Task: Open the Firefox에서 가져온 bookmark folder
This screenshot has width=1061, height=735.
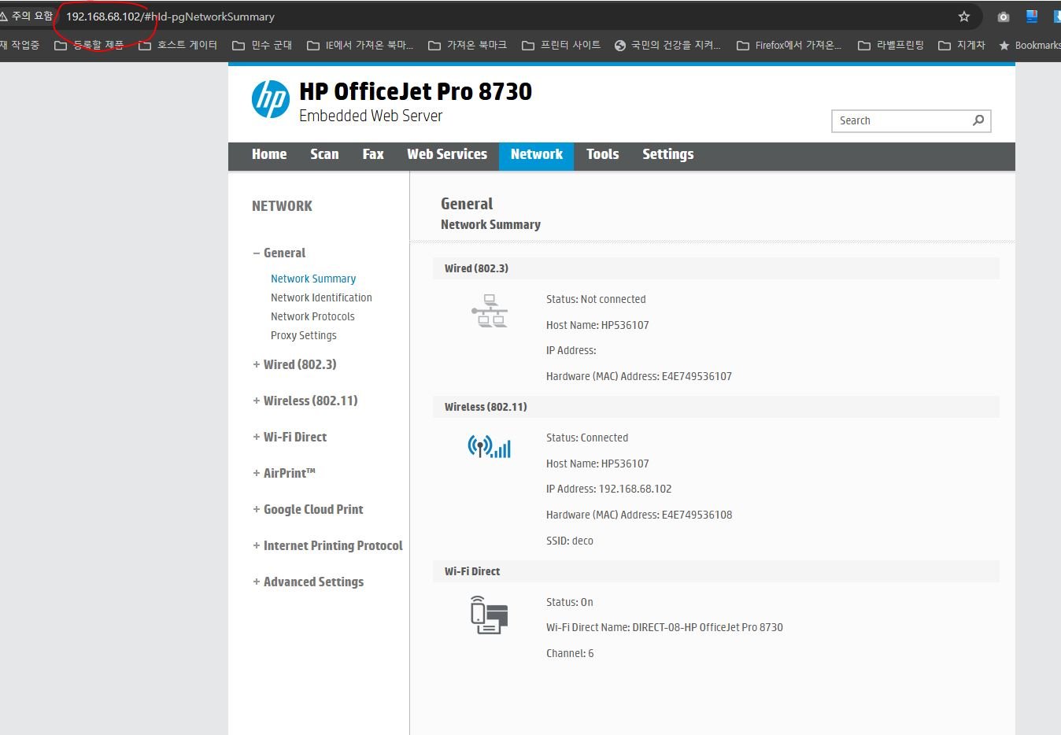Action: (789, 46)
